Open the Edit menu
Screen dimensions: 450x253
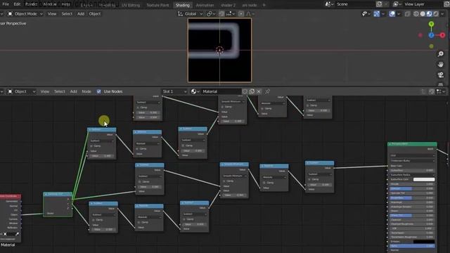point(17,4)
